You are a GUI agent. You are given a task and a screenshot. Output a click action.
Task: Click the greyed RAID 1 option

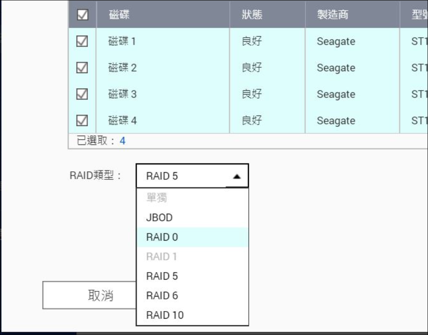point(162,256)
